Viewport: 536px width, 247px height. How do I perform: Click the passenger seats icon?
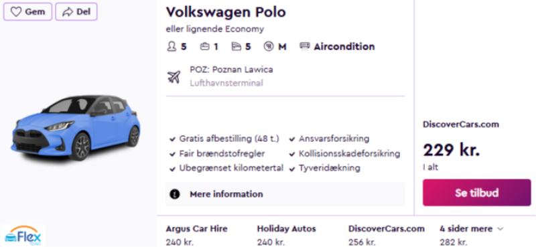point(172,46)
